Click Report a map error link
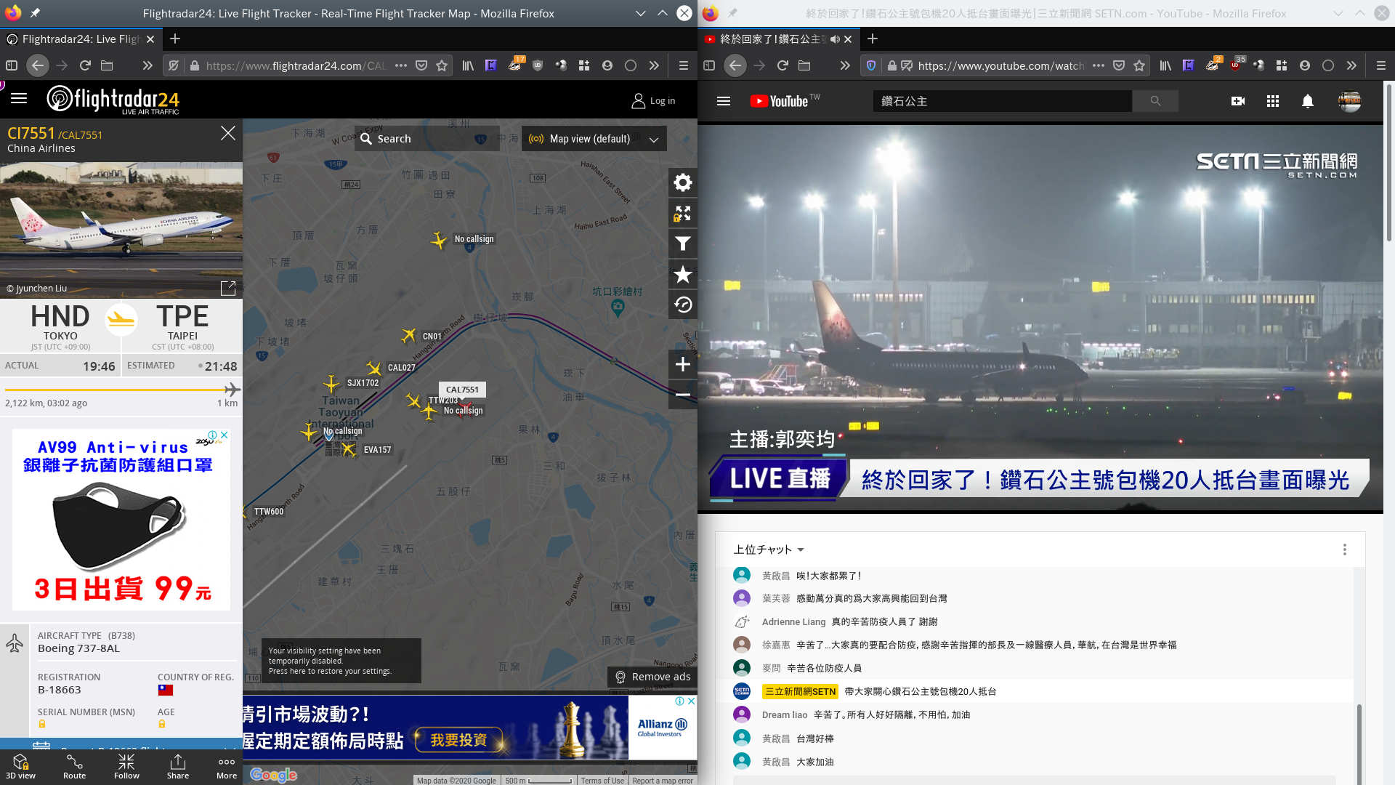This screenshot has width=1395, height=785. 662,781
